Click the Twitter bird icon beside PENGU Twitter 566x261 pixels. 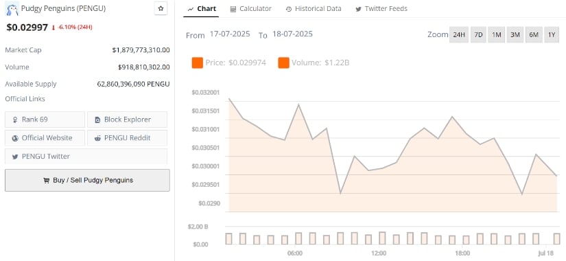(x=15, y=157)
